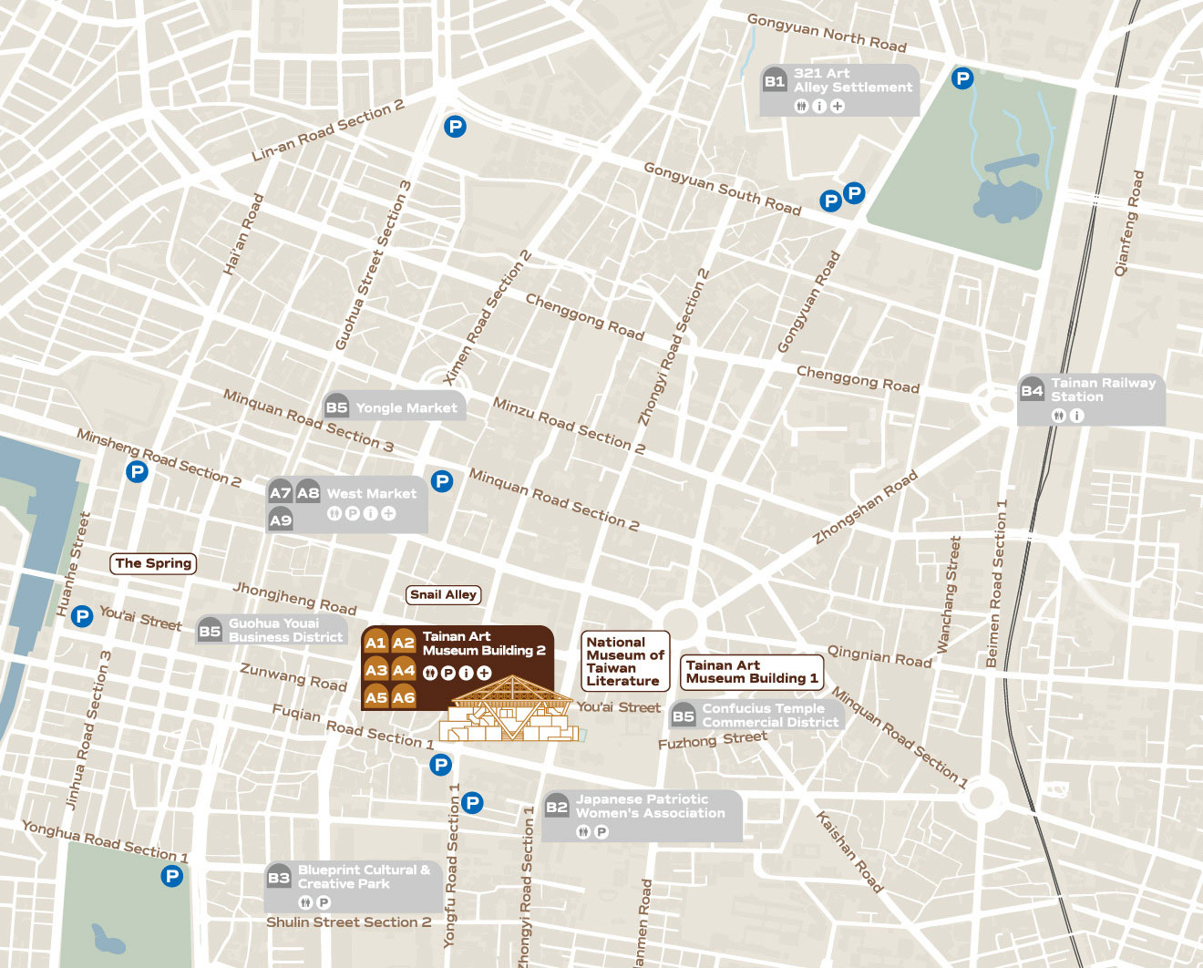Click parking icon under Yonghua Road Section 1

(171, 876)
